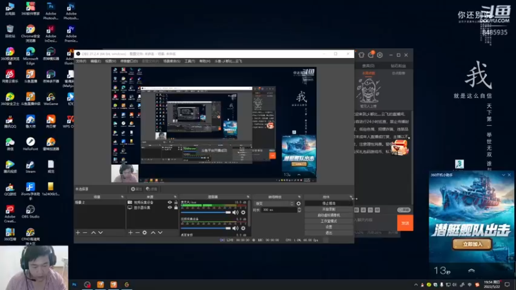Toggle 工作室模式 studio mode
516x290 pixels.
coord(329,221)
